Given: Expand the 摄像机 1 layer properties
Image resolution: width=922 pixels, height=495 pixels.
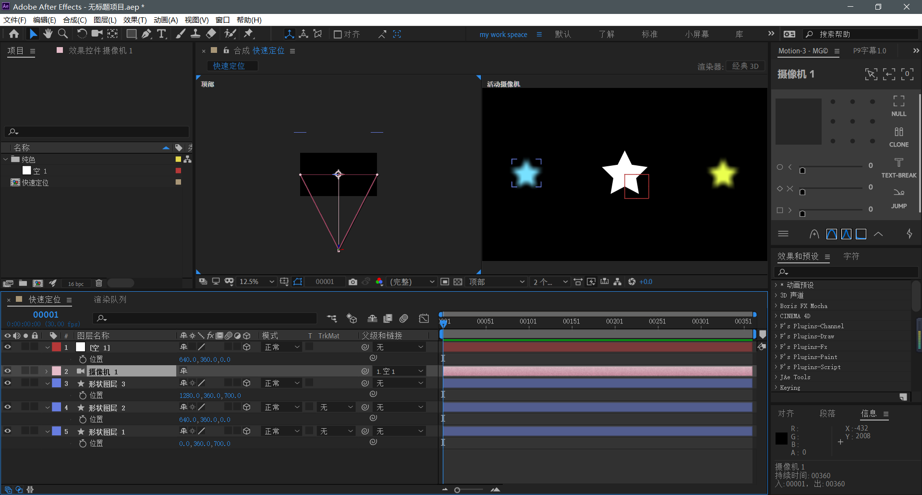Looking at the screenshot, I should click(x=47, y=371).
